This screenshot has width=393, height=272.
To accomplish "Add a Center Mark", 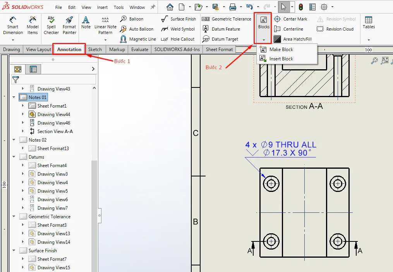I will point(290,19).
